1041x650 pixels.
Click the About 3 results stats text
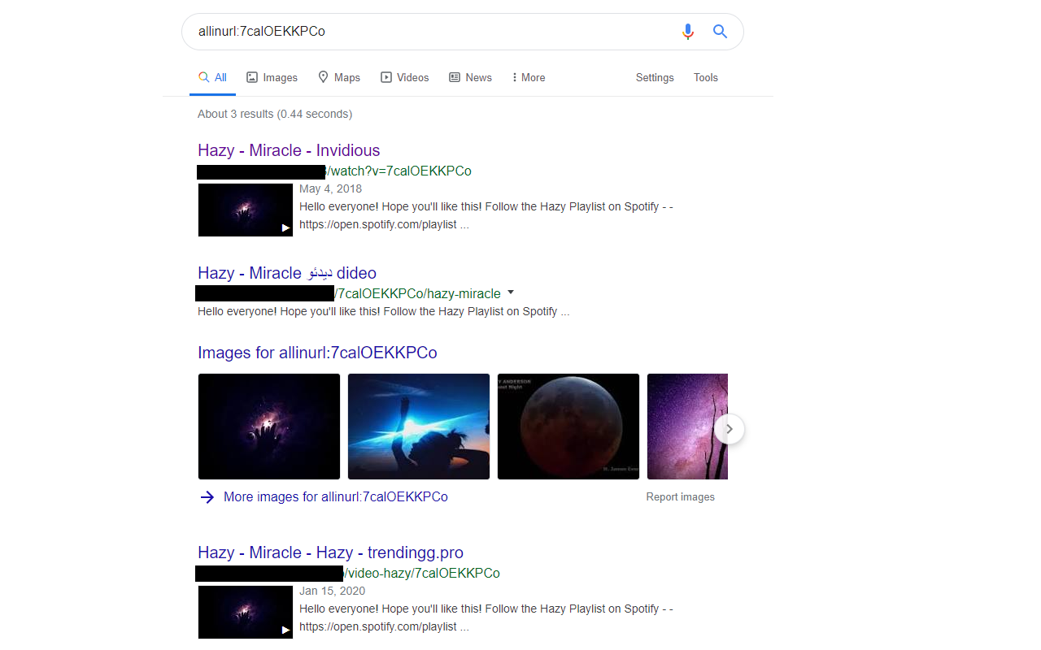(x=275, y=114)
